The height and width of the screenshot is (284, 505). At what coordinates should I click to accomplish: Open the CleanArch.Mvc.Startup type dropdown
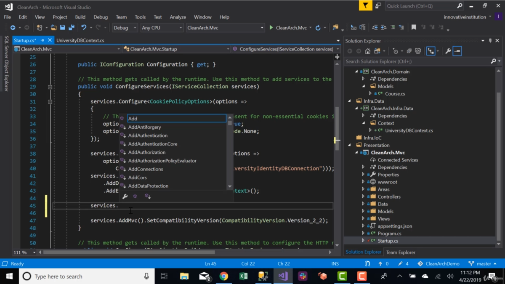click(x=176, y=49)
